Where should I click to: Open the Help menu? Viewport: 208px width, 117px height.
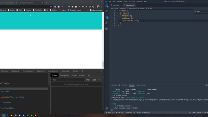[x=145, y=2]
